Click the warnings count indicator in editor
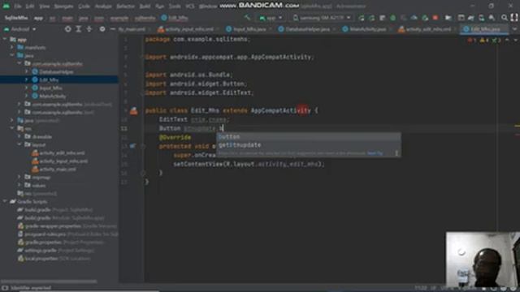The width and height of the screenshot is (520, 292). tap(484, 40)
